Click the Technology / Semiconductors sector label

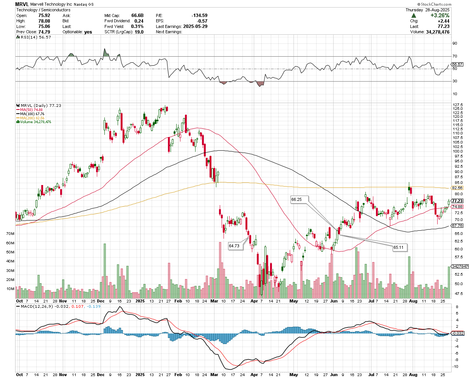point(43,10)
